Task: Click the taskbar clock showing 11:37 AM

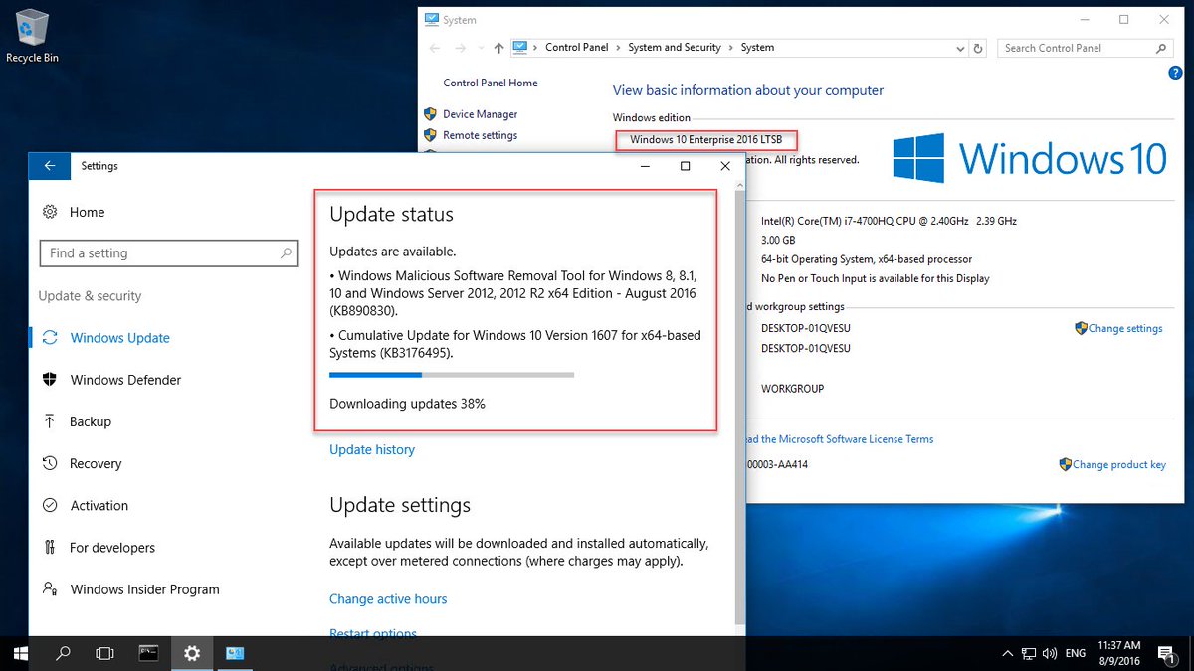Action: [x=1118, y=653]
